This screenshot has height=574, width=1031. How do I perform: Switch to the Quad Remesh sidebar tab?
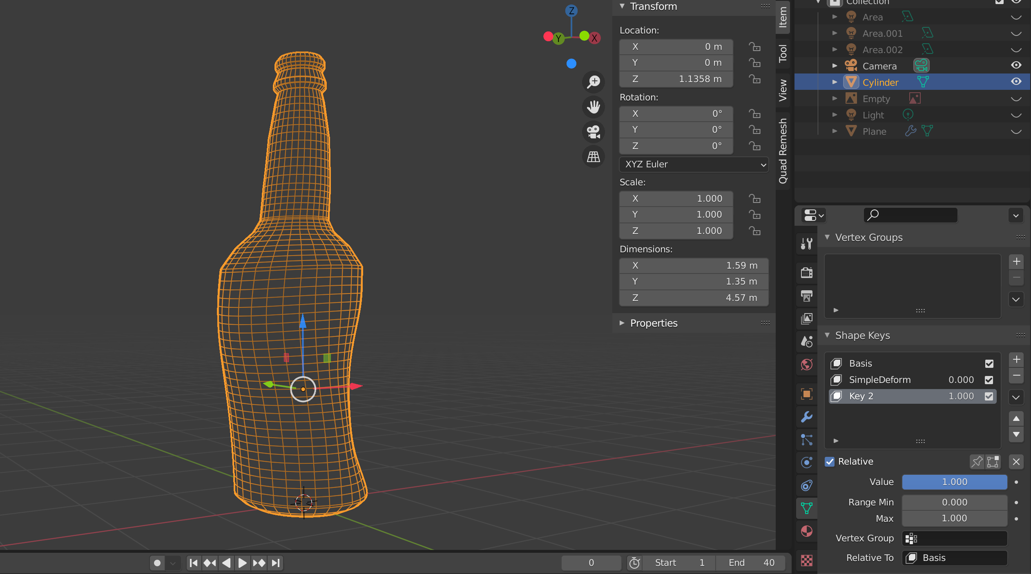tap(783, 151)
